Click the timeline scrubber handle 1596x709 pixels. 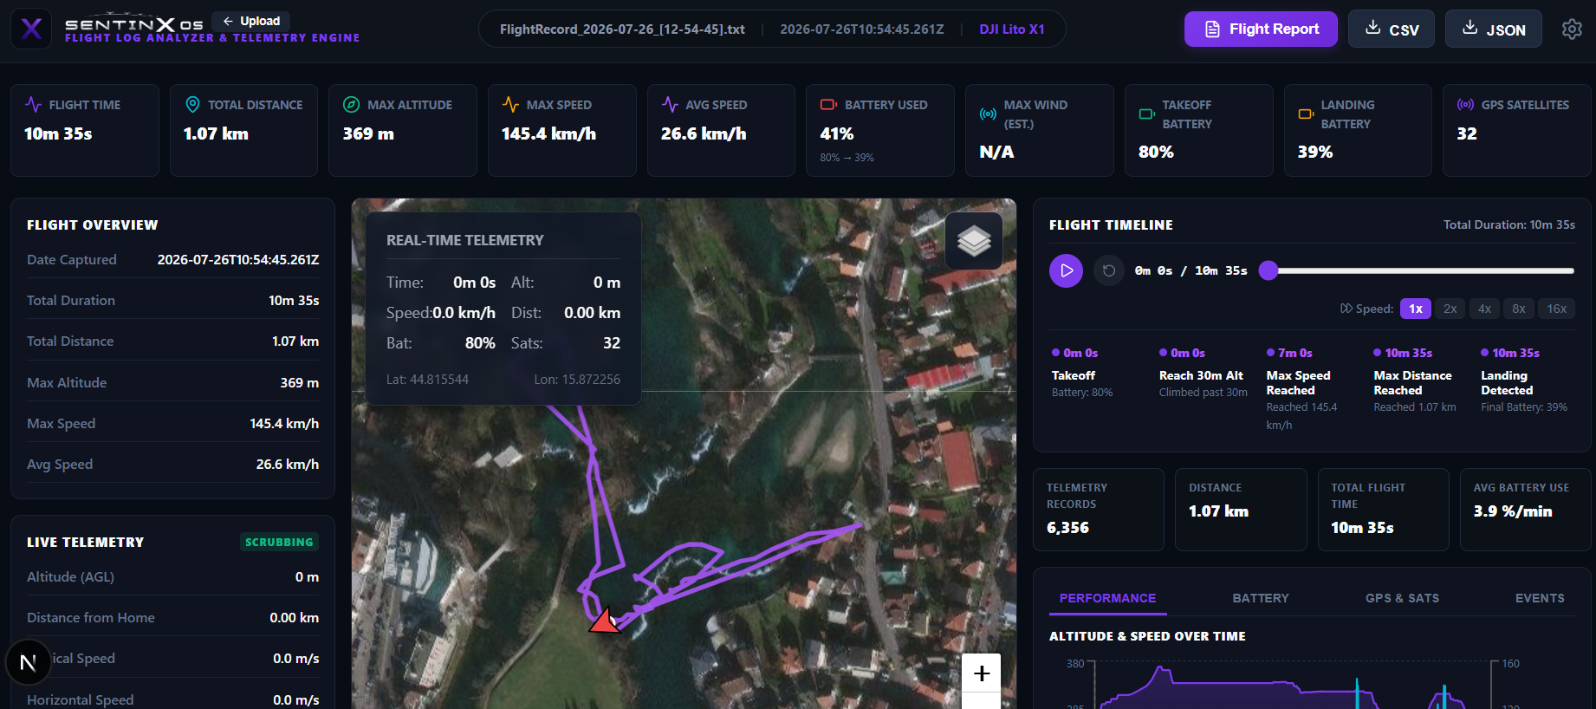[x=1268, y=270]
